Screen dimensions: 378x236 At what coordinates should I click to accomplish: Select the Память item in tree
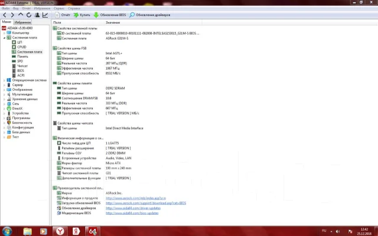coord(22,57)
